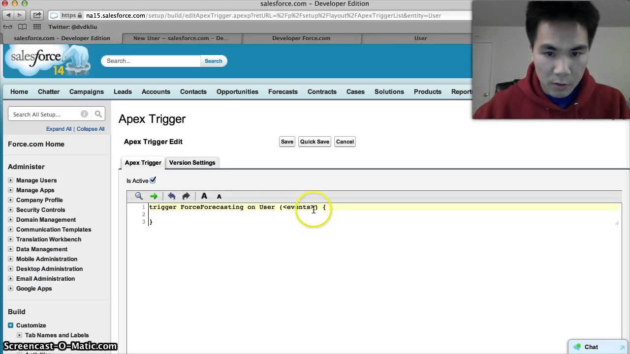The width and height of the screenshot is (630, 354).
Task: Open the Chatter navigation tab
Action: click(x=49, y=92)
